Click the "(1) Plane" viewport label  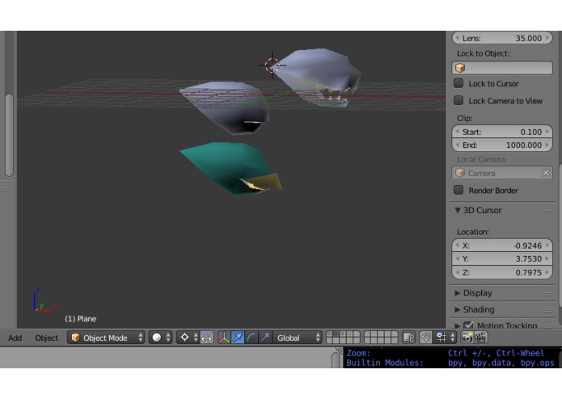tap(81, 318)
